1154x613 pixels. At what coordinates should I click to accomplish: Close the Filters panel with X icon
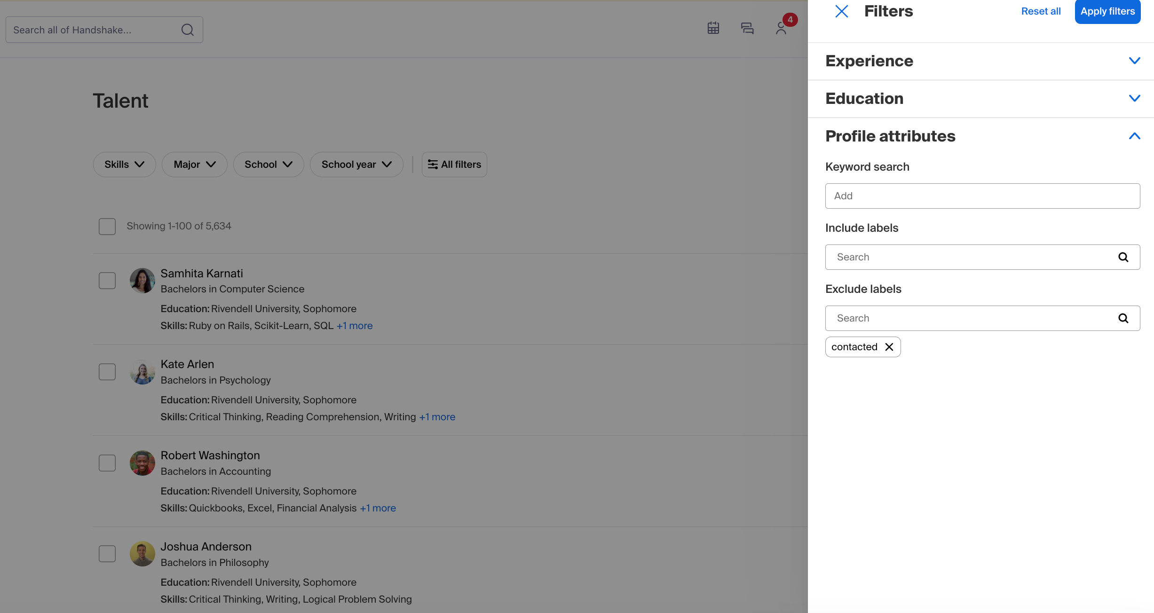click(841, 11)
